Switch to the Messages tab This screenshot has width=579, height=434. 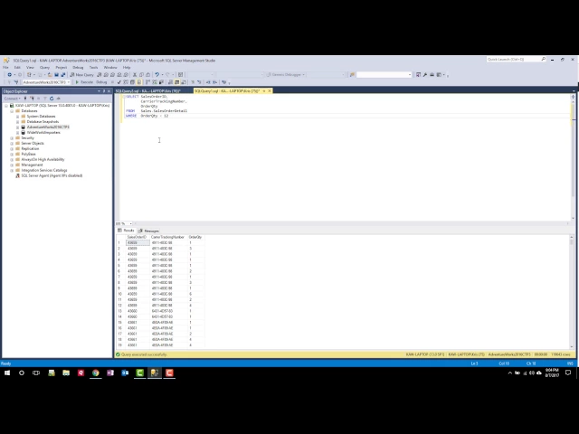148,231
